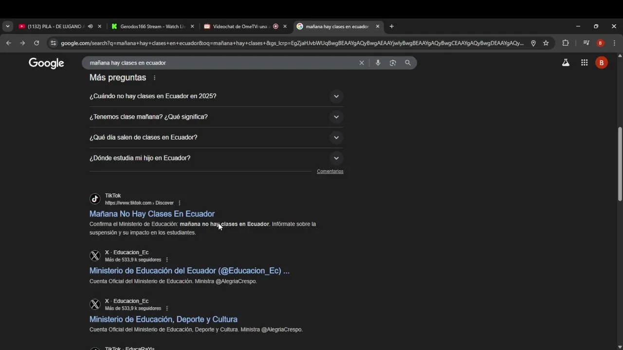Open the Extensions puzzle icon
This screenshot has height=350, width=623.
click(566, 43)
